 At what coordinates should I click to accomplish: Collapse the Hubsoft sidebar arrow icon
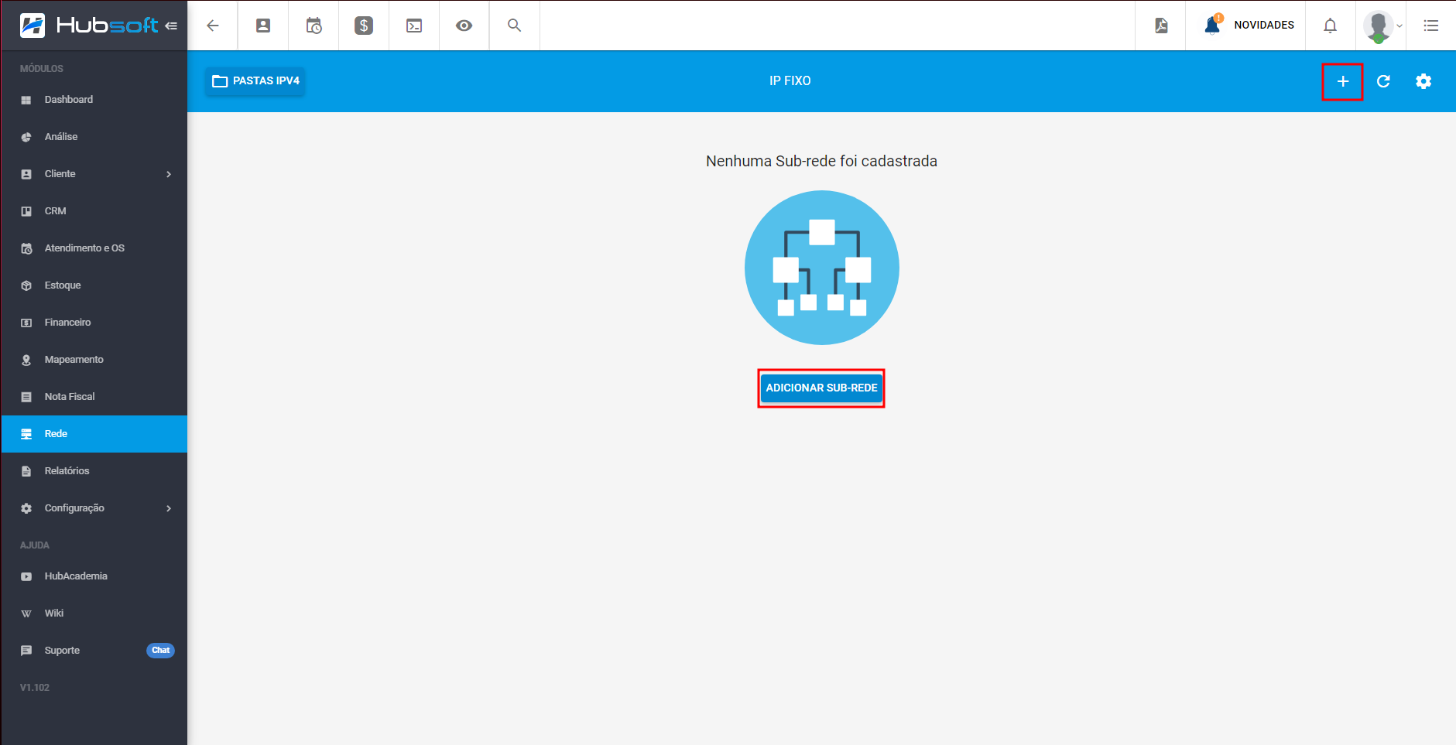[x=171, y=26]
